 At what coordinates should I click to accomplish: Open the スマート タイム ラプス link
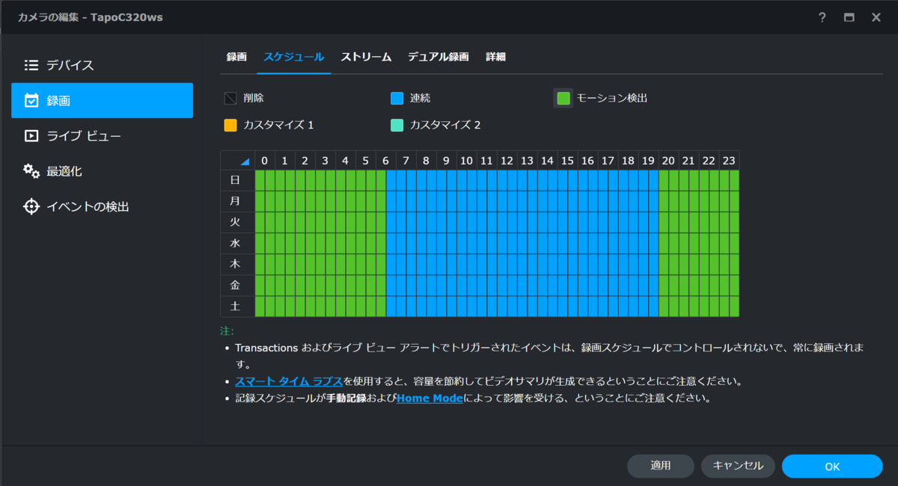pyautogui.click(x=289, y=381)
